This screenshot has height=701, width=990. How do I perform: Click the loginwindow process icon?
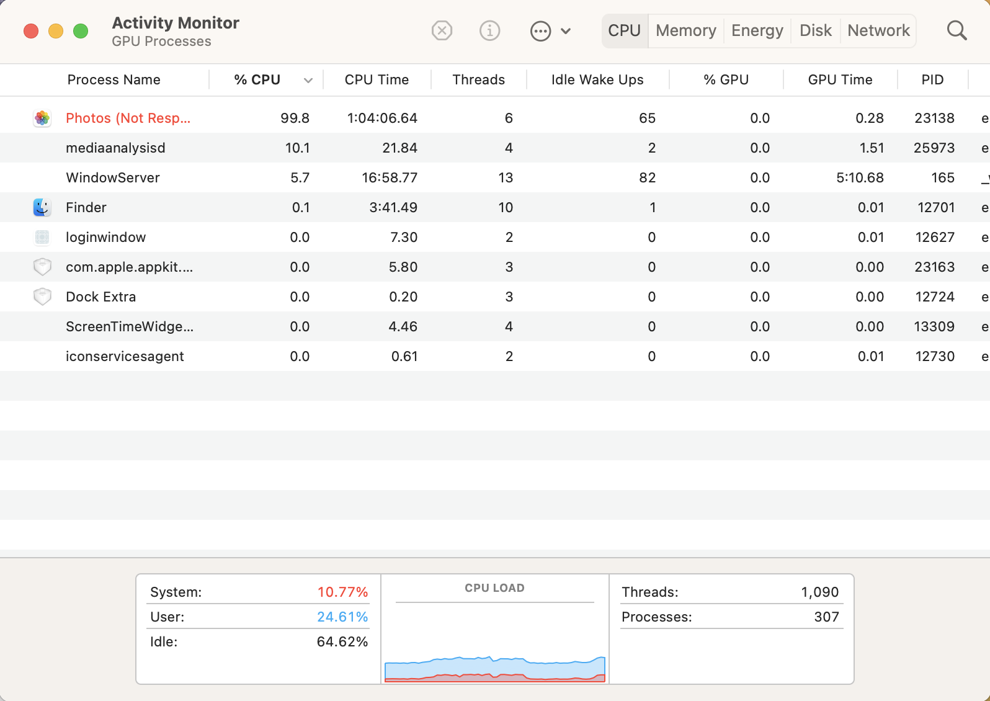tap(42, 237)
